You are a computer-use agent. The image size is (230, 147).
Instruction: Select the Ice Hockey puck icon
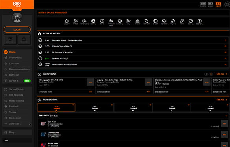(x=164, y=22)
